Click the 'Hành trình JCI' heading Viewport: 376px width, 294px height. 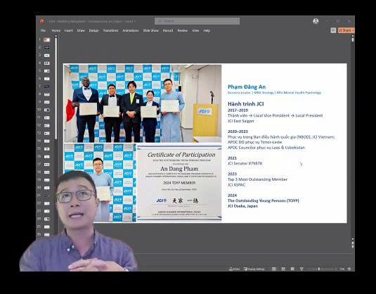245,104
